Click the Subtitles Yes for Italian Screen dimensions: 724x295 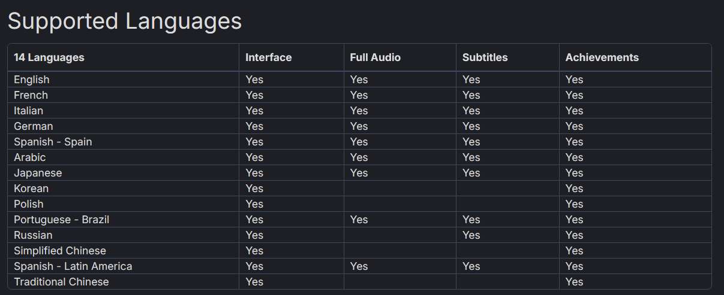471,111
